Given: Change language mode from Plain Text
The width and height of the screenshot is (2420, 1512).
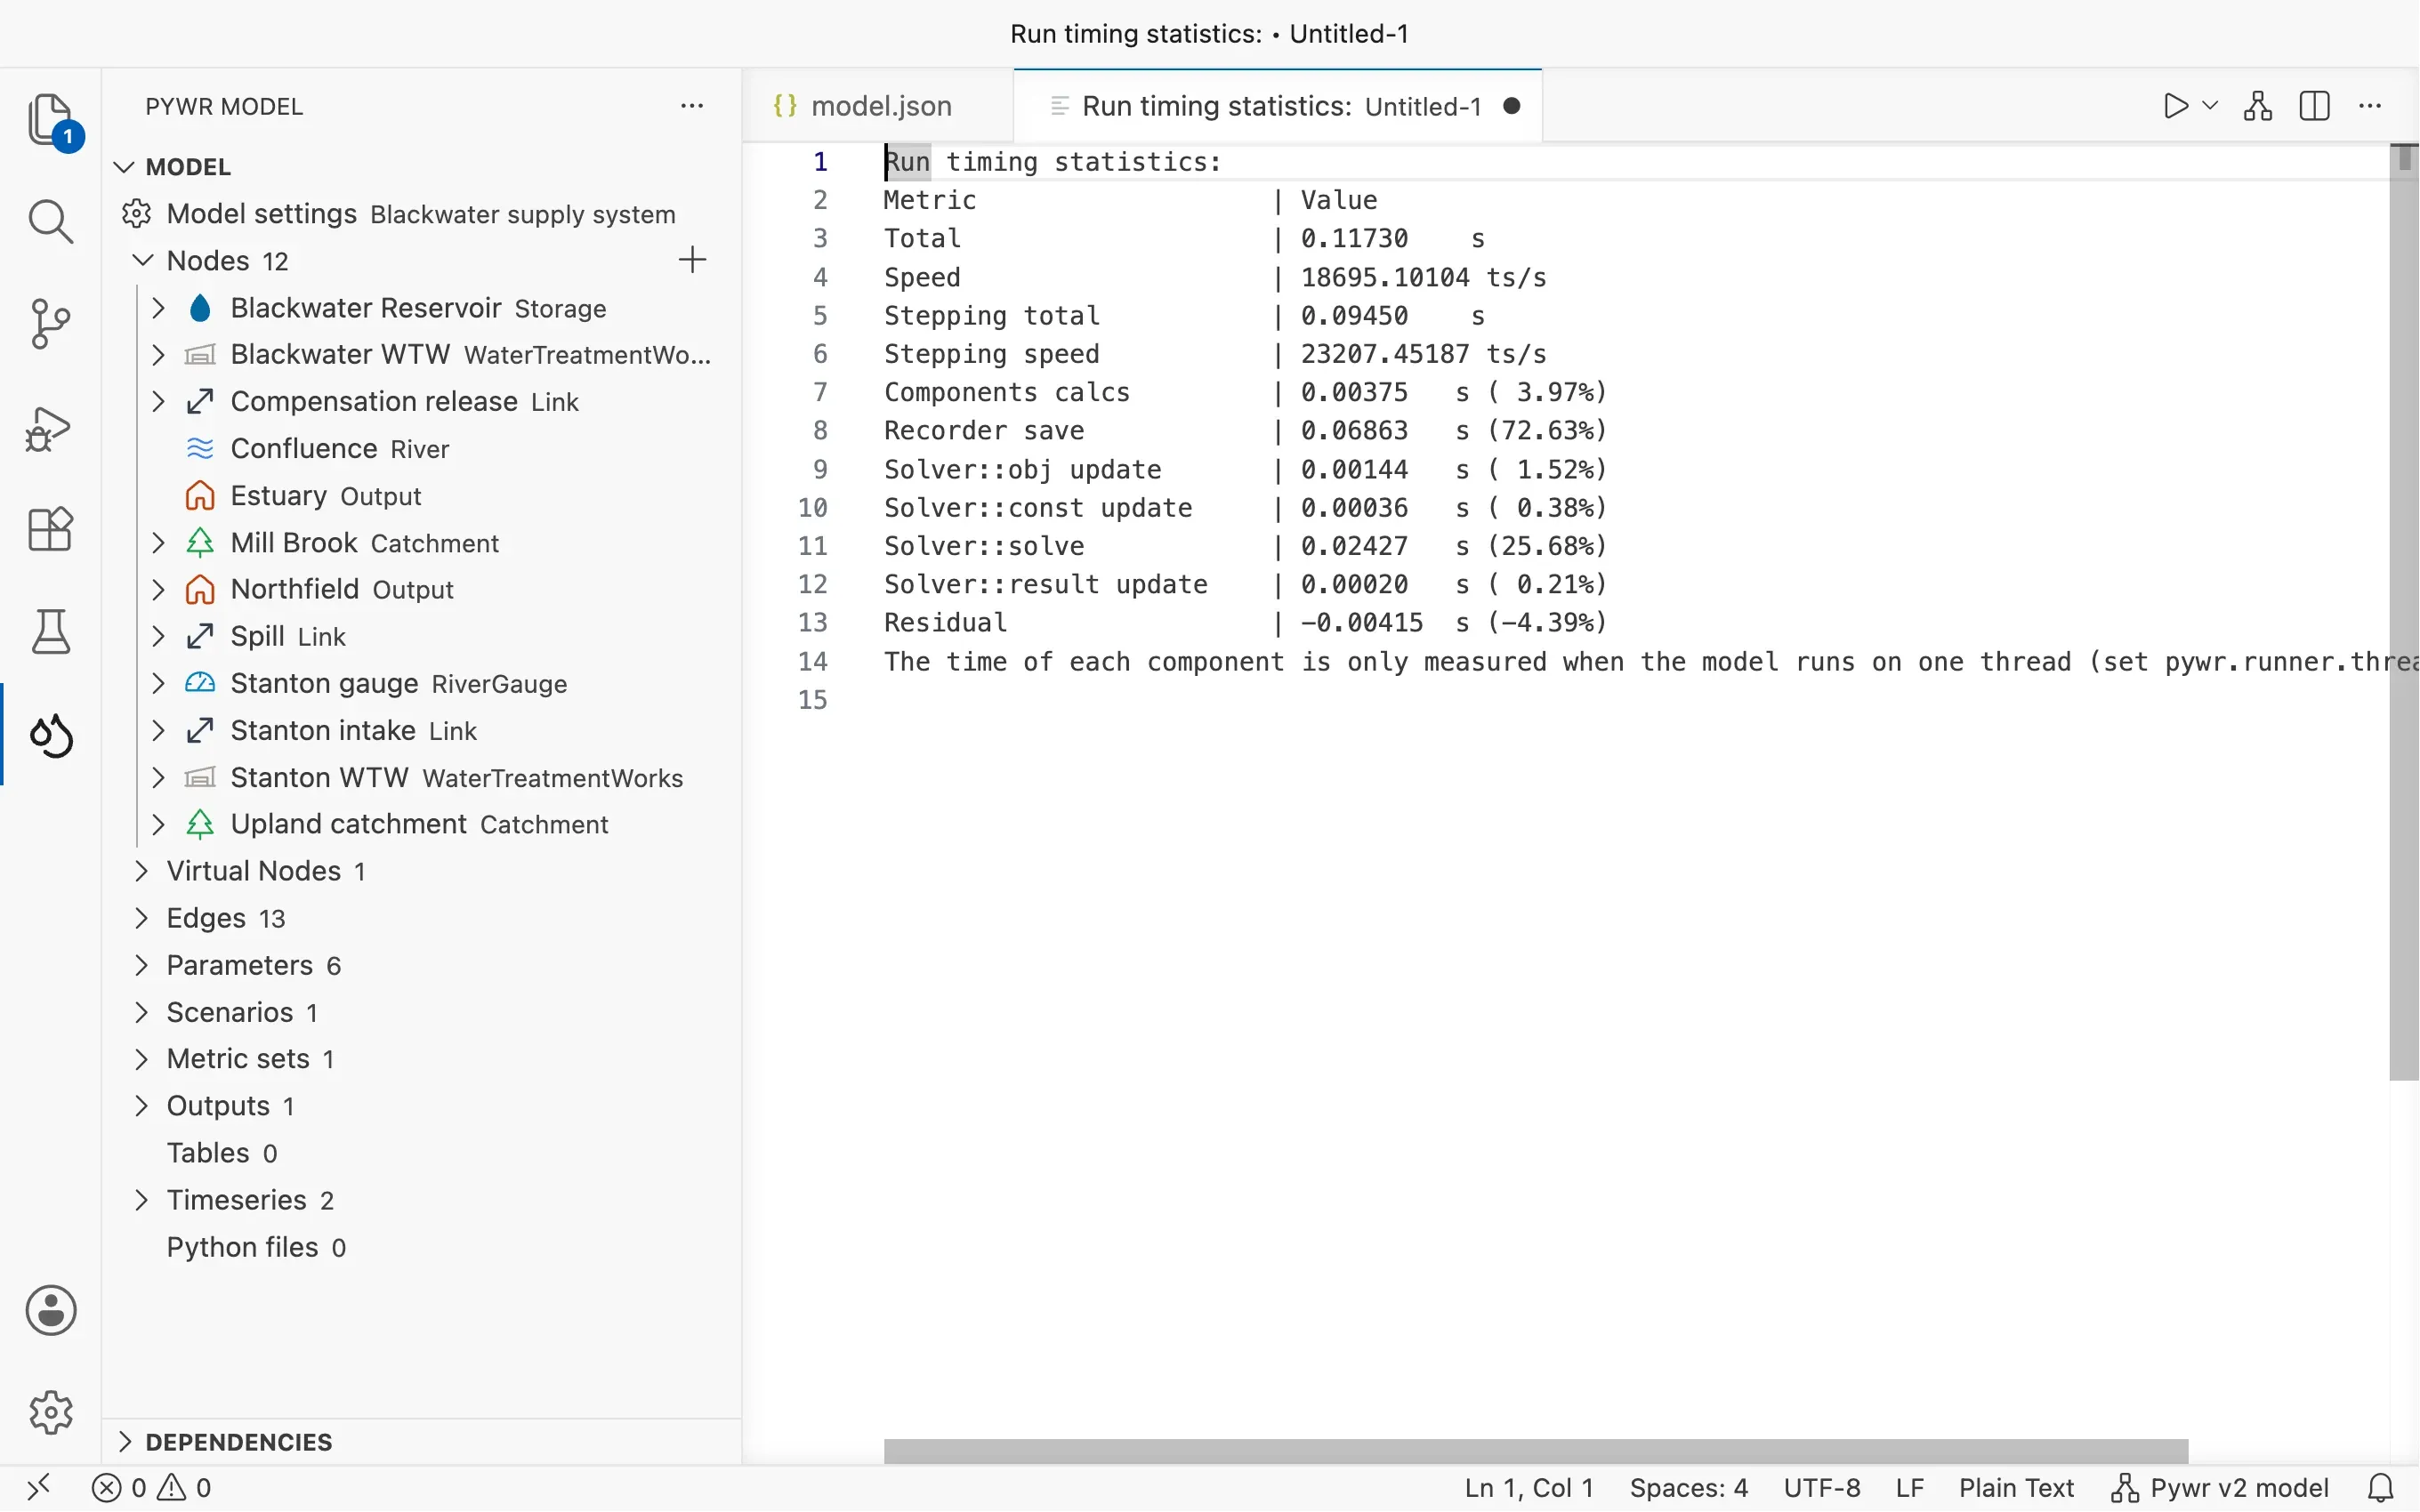Looking at the screenshot, I should pos(2015,1488).
